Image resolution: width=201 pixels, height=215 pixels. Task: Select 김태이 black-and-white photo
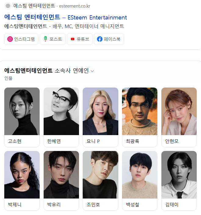pos(179,175)
